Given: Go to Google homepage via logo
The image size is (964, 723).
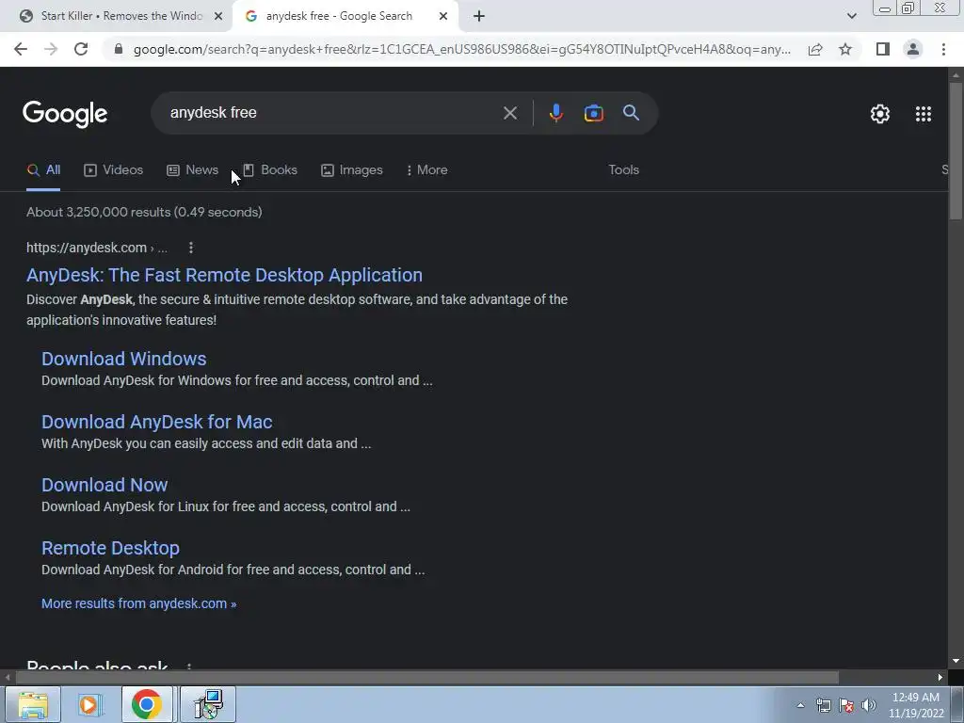Looking at the screenshot, I should 65,114.
